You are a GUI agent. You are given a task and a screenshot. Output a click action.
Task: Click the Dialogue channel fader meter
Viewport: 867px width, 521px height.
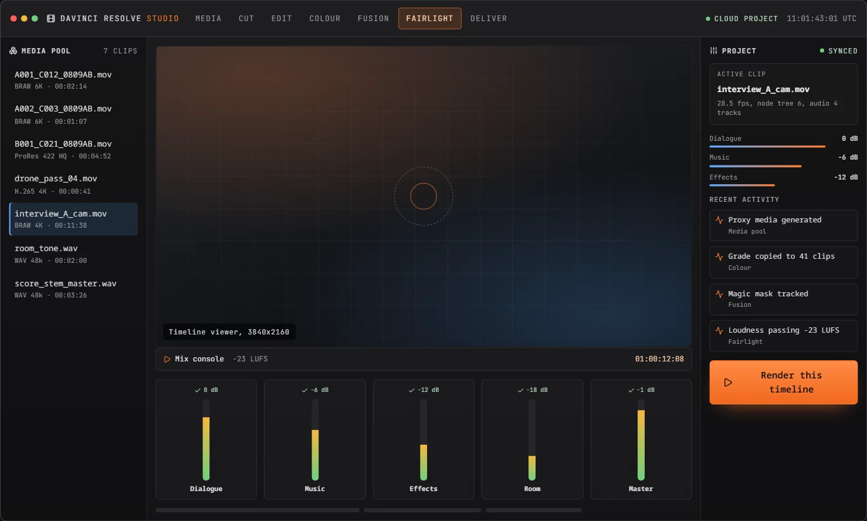point(206,440)
